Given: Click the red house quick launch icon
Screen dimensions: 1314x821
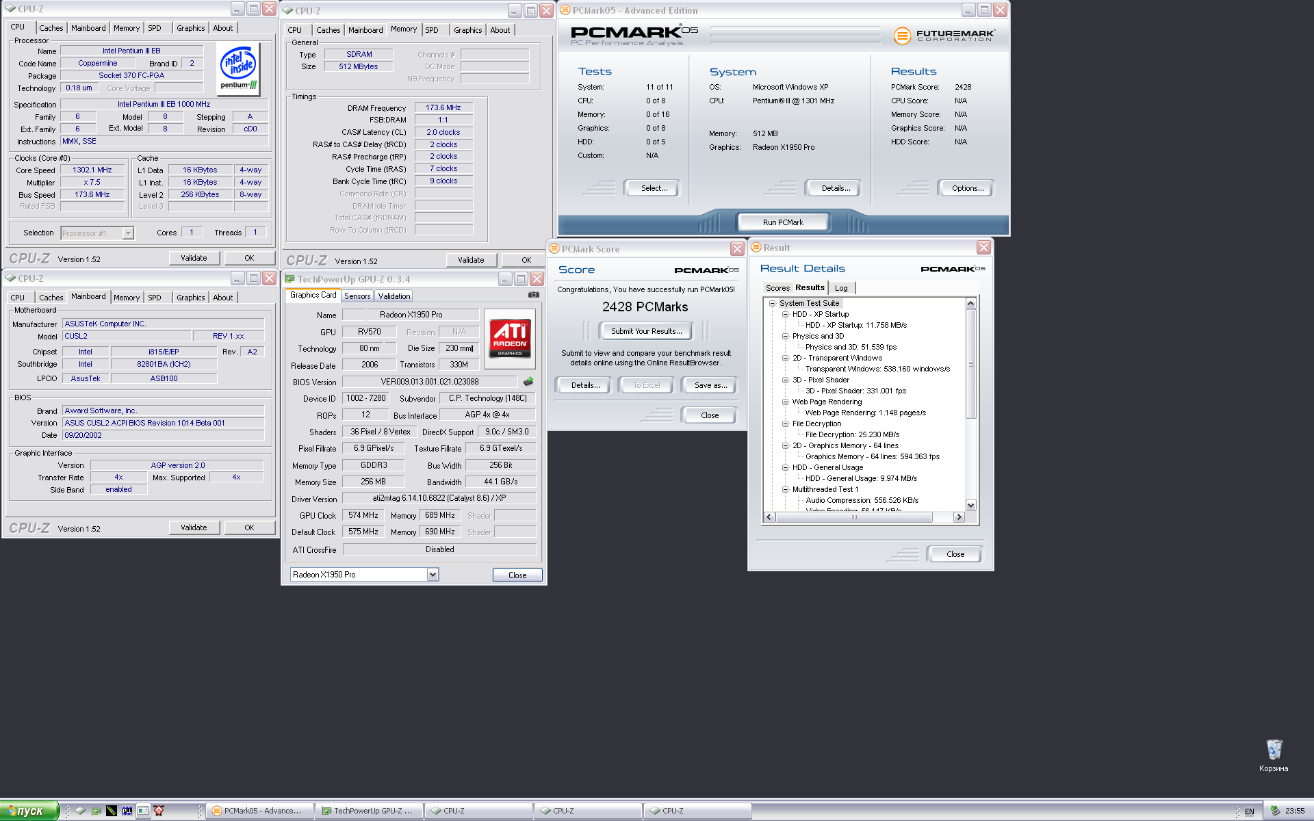Looking at the screenshot, I should (x=159, y=811).
